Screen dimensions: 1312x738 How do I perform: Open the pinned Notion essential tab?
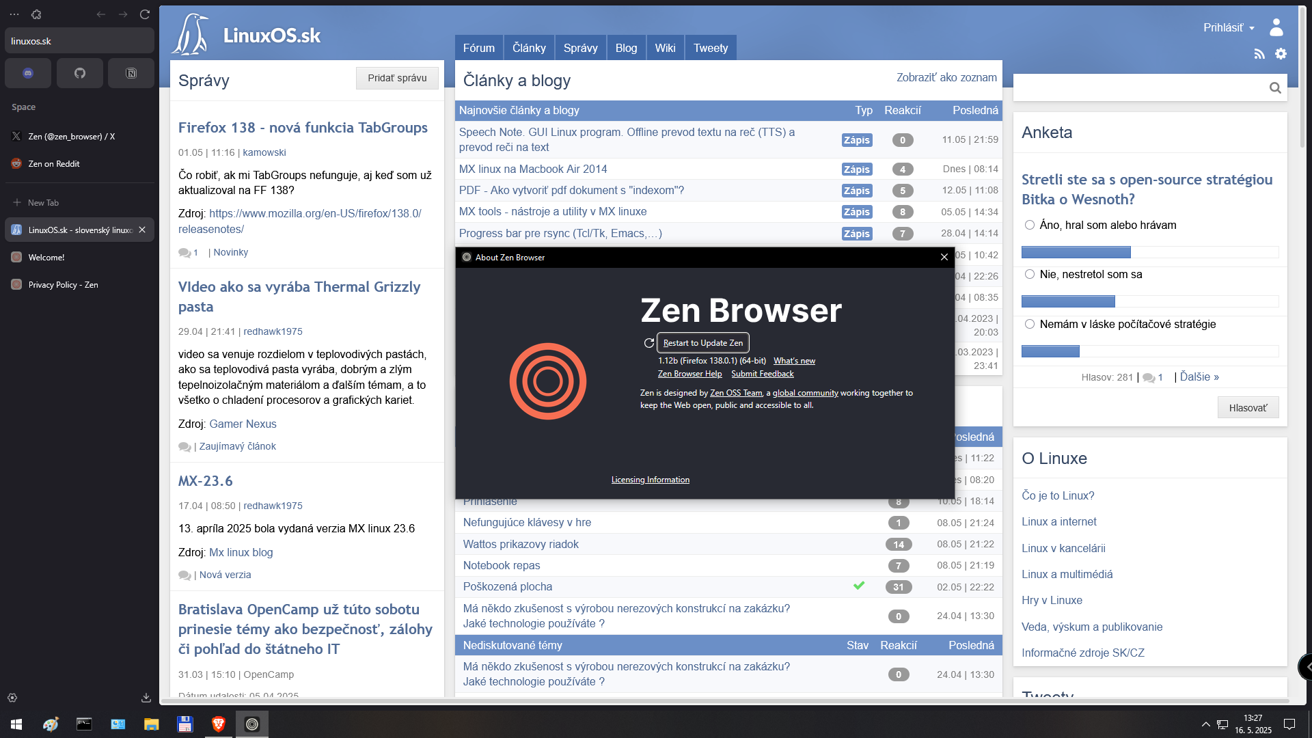[131, 73]
